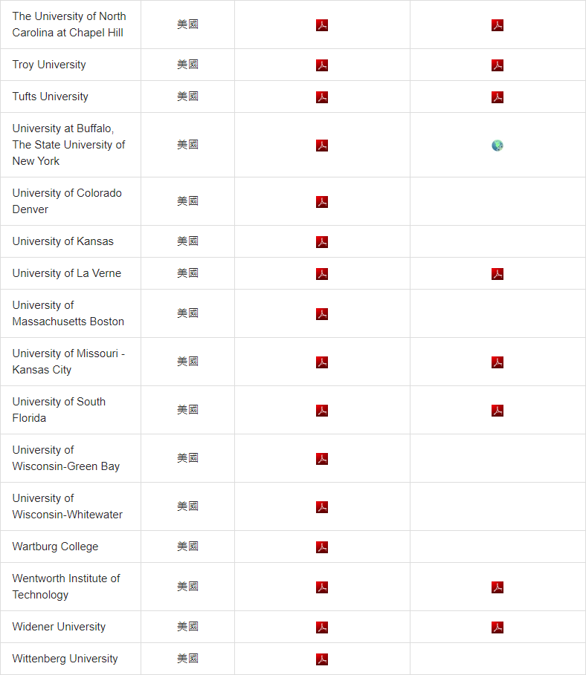Open University of Massachusetts Boston PDF icon
This screenshot has height=675, width=586.
coord(322,314)
